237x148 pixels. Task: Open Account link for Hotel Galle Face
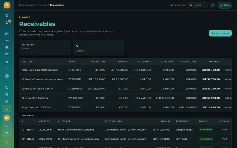pos(228,70)
